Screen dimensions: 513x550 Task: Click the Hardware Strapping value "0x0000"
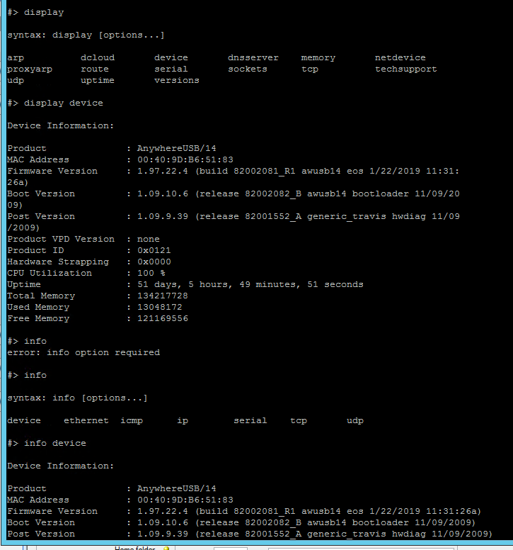tap(154, 262)
